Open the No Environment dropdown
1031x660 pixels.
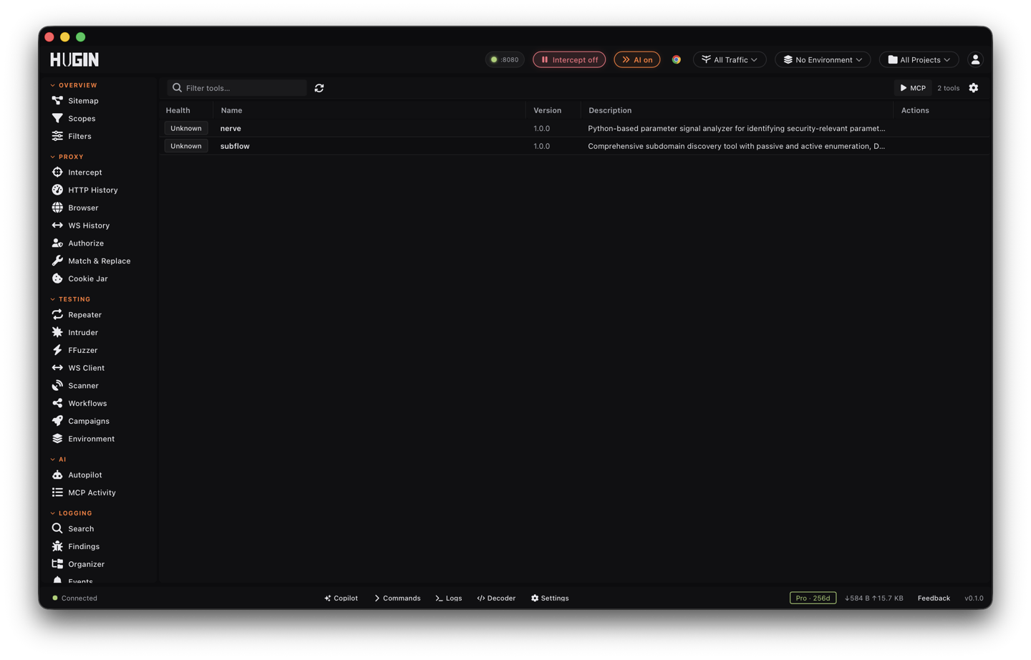coord(823,59)
